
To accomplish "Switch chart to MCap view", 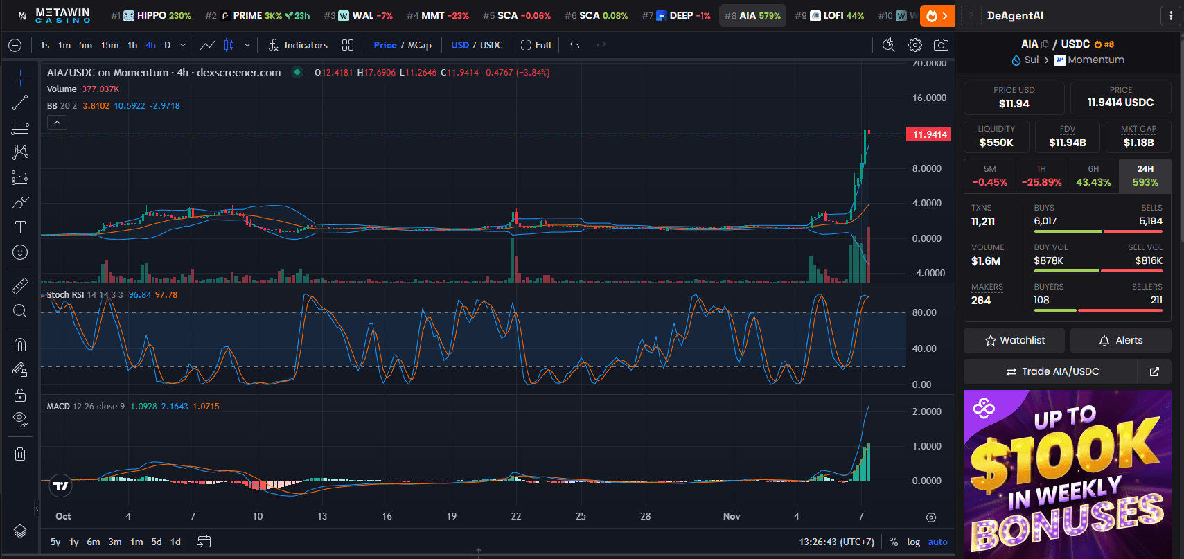I will [x=419, y=45].
